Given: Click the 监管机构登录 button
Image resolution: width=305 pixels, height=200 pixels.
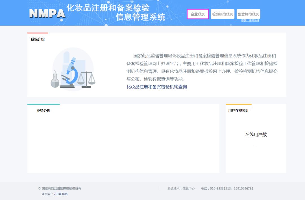Looking at the screenshot, I should [249, 14].
